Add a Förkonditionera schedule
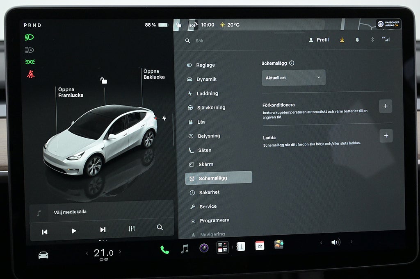The height and width of the screenshot is (279, 420). point(386,106)
